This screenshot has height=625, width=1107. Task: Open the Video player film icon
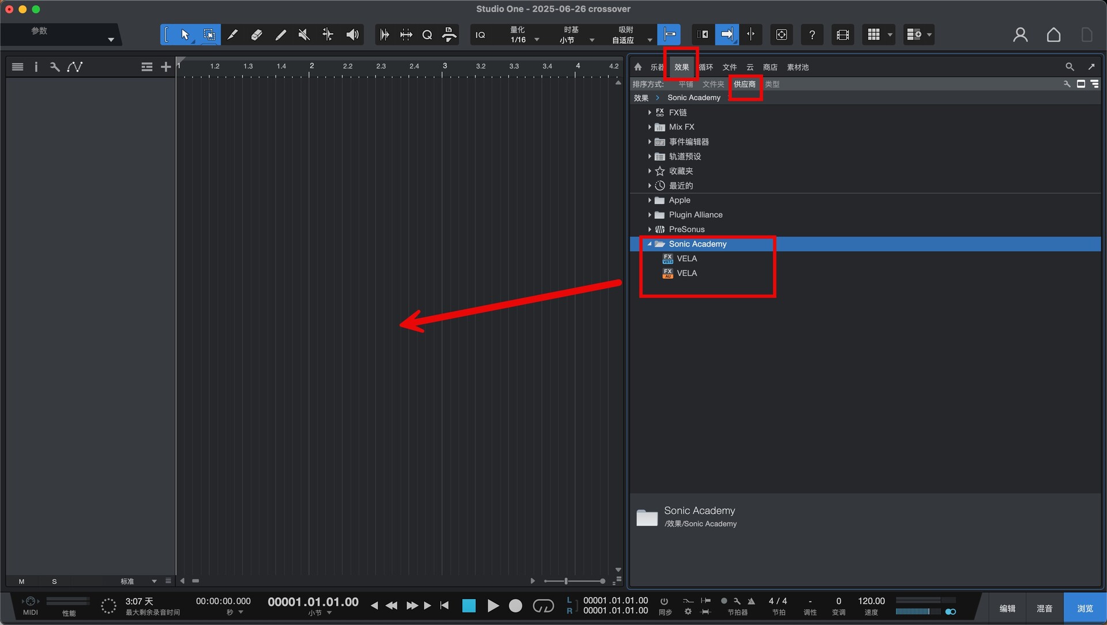pos(842,35)
